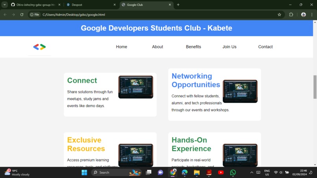
Task: Open the Teams chat taskbar icon
Action: coord(160,172)
